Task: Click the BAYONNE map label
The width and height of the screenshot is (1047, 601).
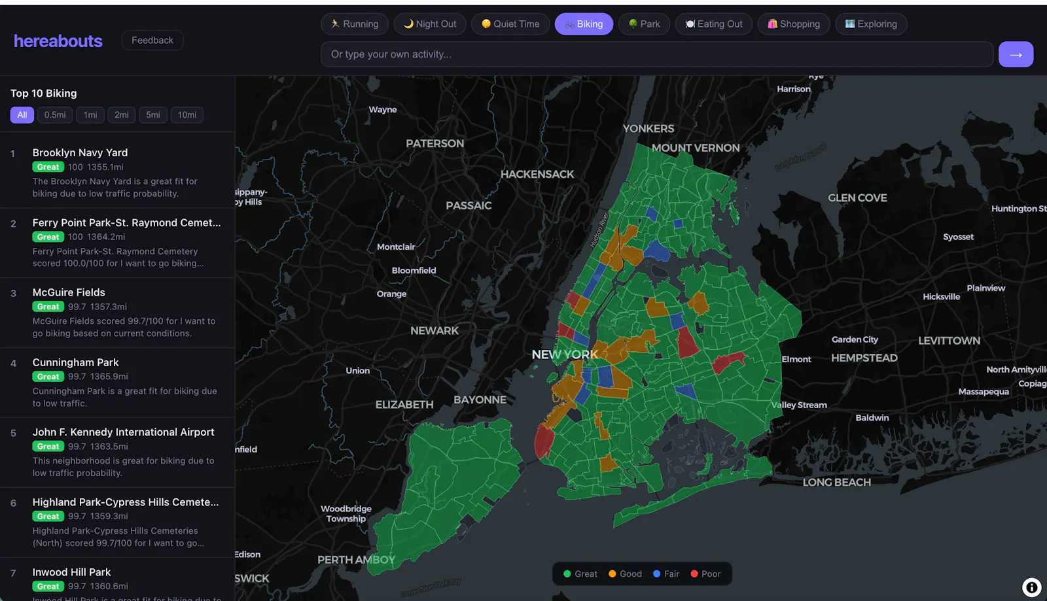Action: (480, 400)
